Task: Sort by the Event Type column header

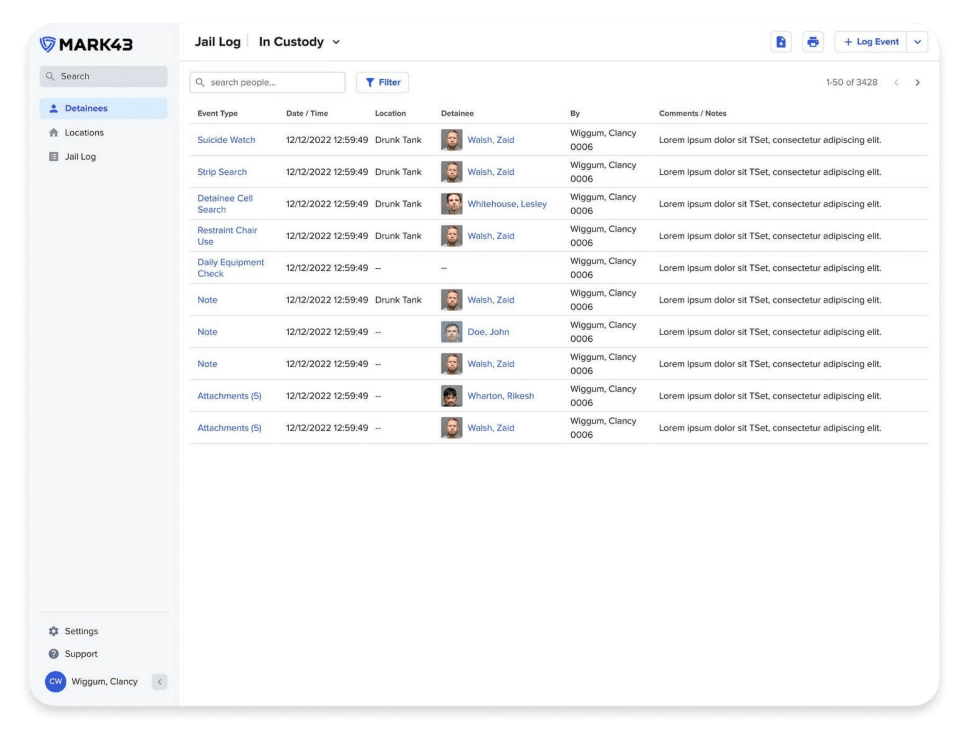Action: point(217,113)
